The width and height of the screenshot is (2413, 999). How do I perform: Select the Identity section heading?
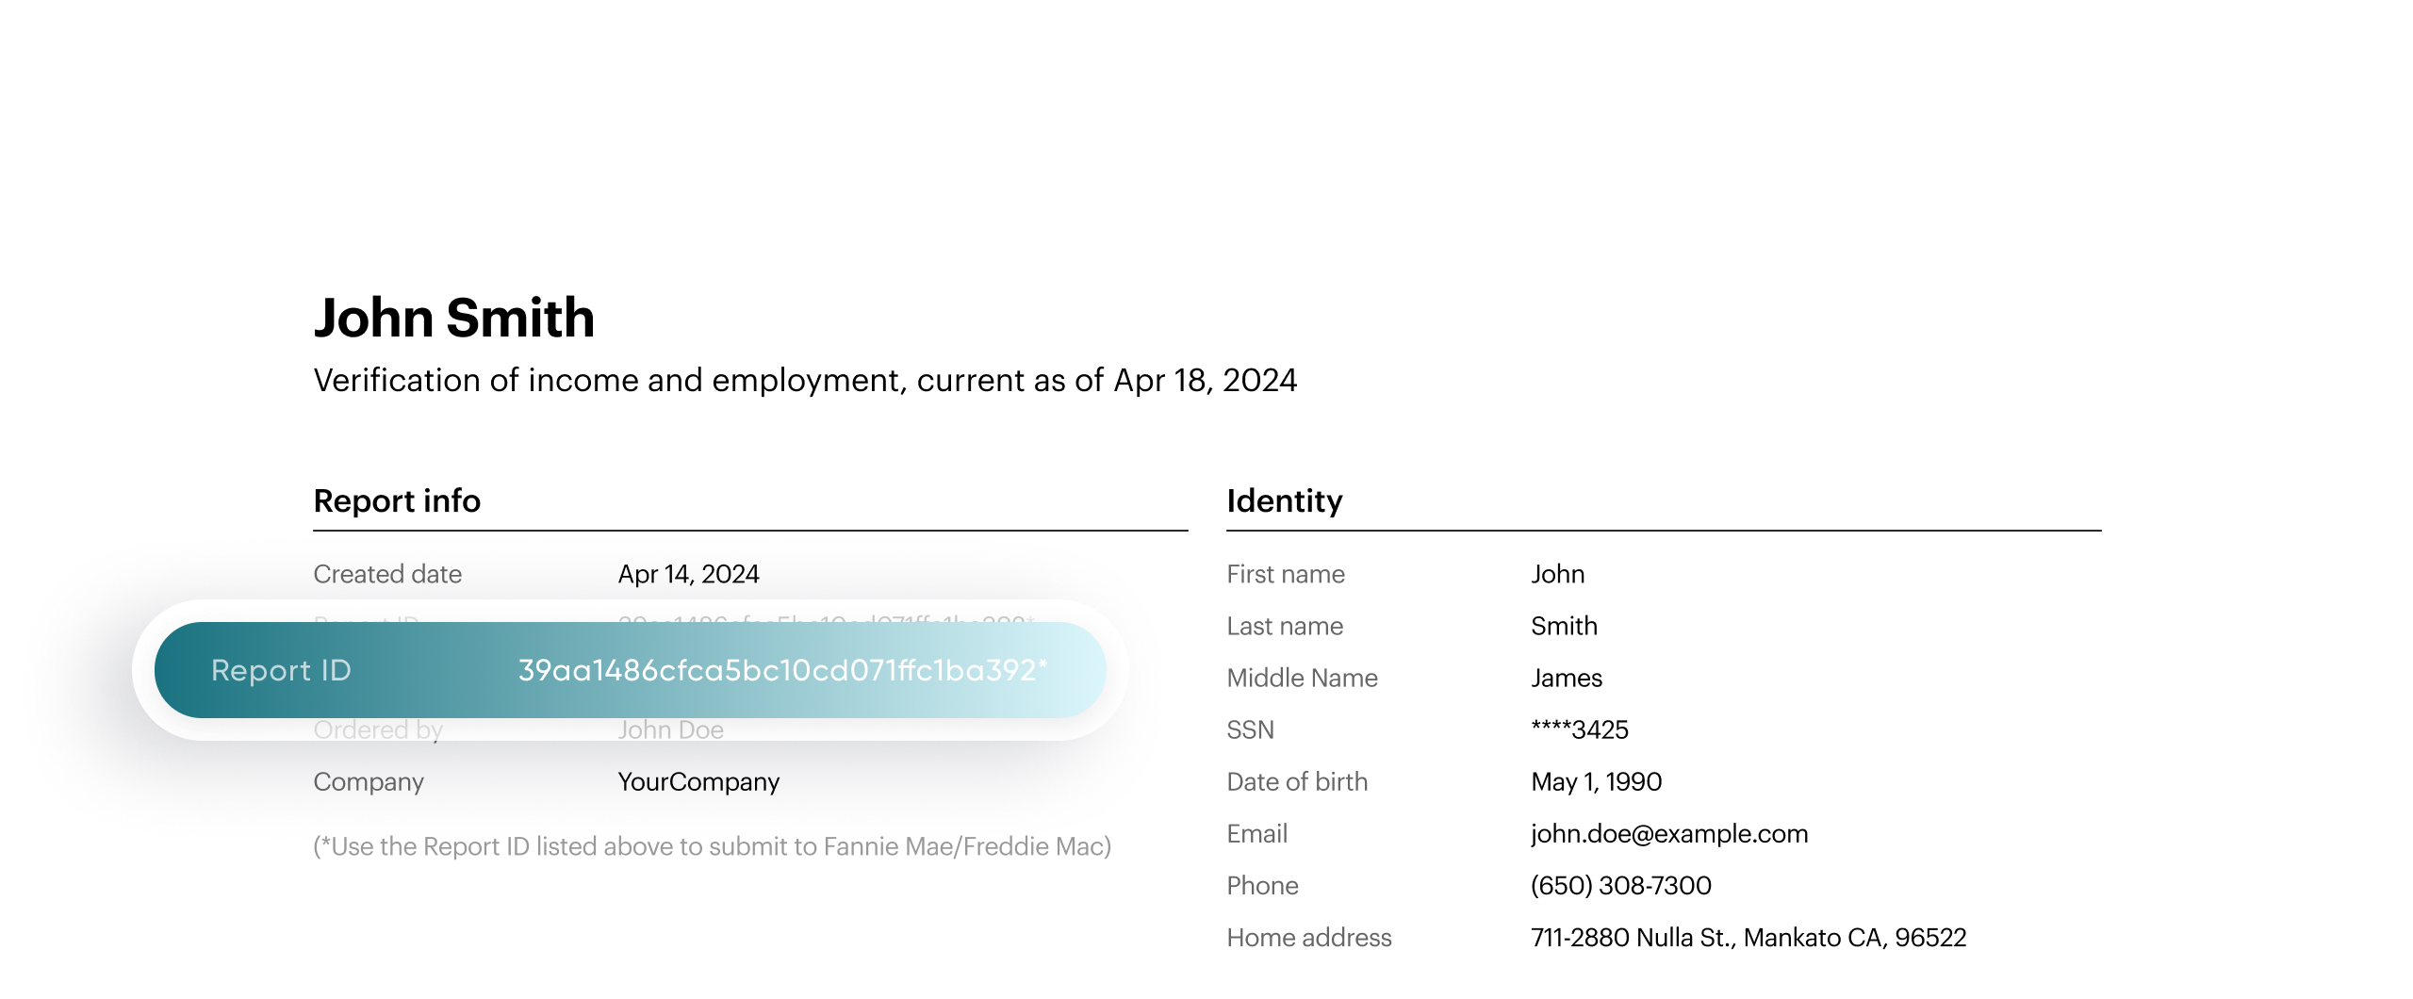coord(1285,500)
